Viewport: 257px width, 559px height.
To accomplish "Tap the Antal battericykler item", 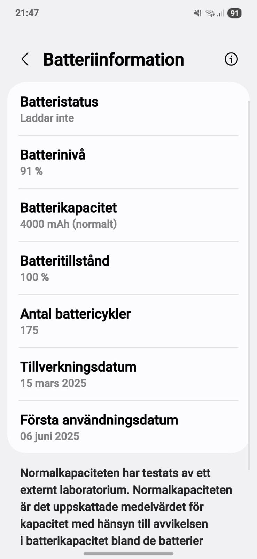I will 128,321.
